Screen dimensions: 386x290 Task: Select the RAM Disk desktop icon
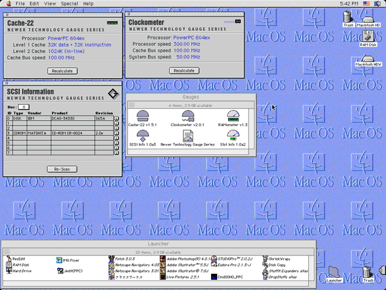(368, 38)
